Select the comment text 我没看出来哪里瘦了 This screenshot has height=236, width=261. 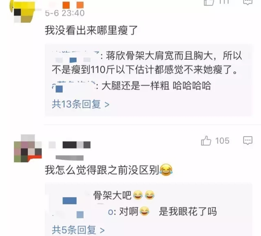(x=91, y=30)
